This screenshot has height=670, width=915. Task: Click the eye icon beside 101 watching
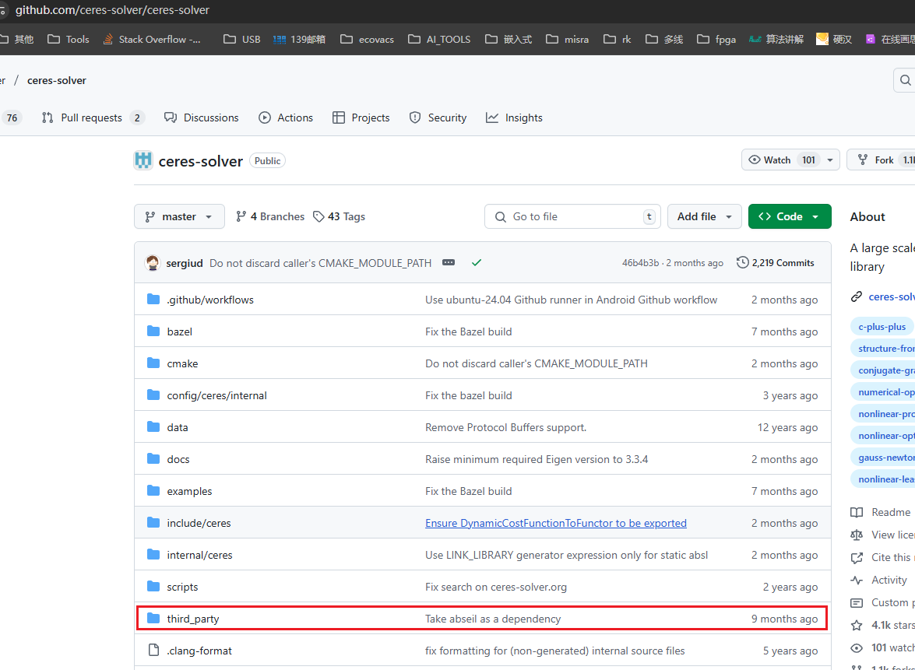pyautogui.click(x=857, y=648)
